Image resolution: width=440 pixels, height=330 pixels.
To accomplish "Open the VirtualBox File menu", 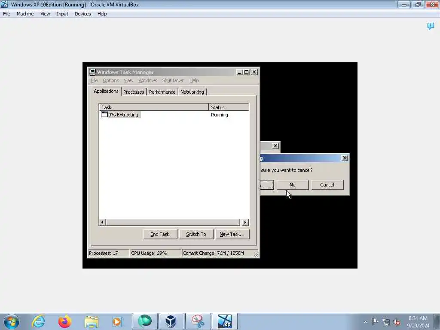I will tap(6, 14).
